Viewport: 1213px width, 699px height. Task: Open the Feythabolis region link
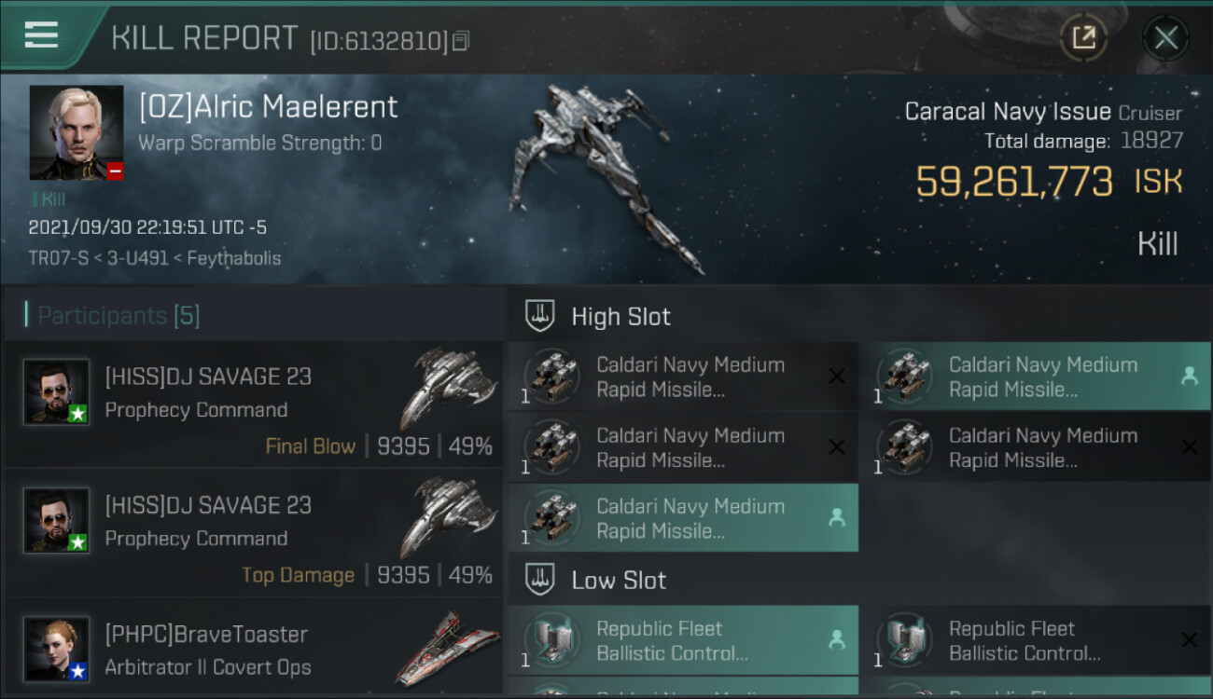click(233, 258)
